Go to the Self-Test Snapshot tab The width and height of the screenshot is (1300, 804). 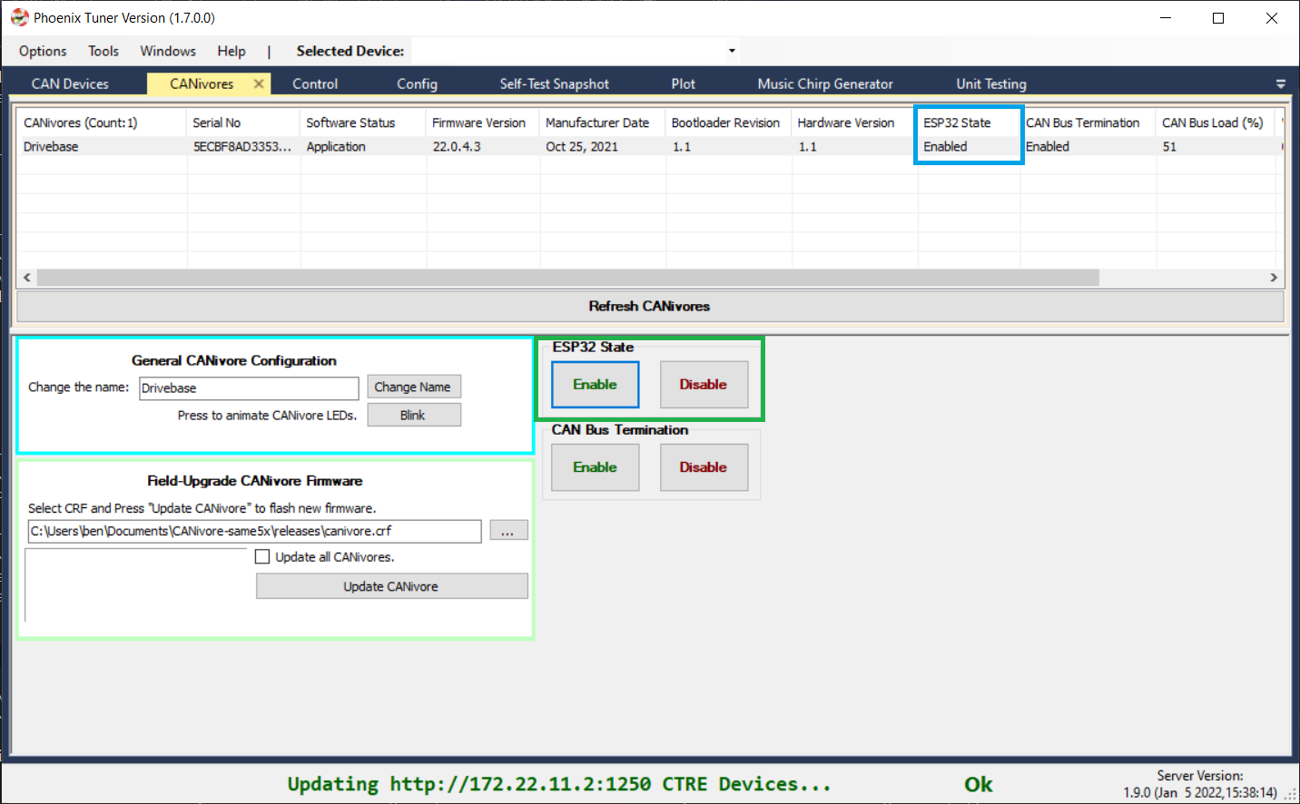[x=554, y=83]
